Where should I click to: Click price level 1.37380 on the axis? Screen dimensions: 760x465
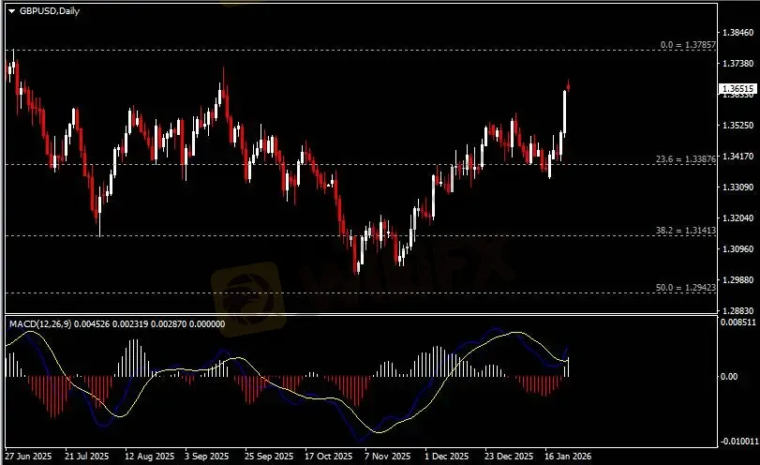click(738, 64)
